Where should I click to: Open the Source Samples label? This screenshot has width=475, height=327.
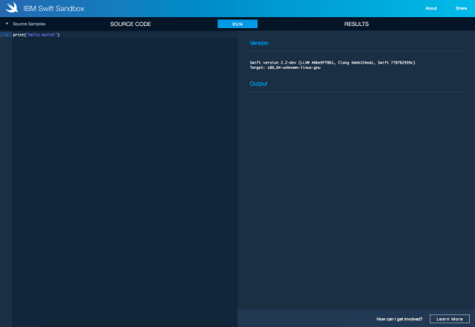tap(29, 24)
